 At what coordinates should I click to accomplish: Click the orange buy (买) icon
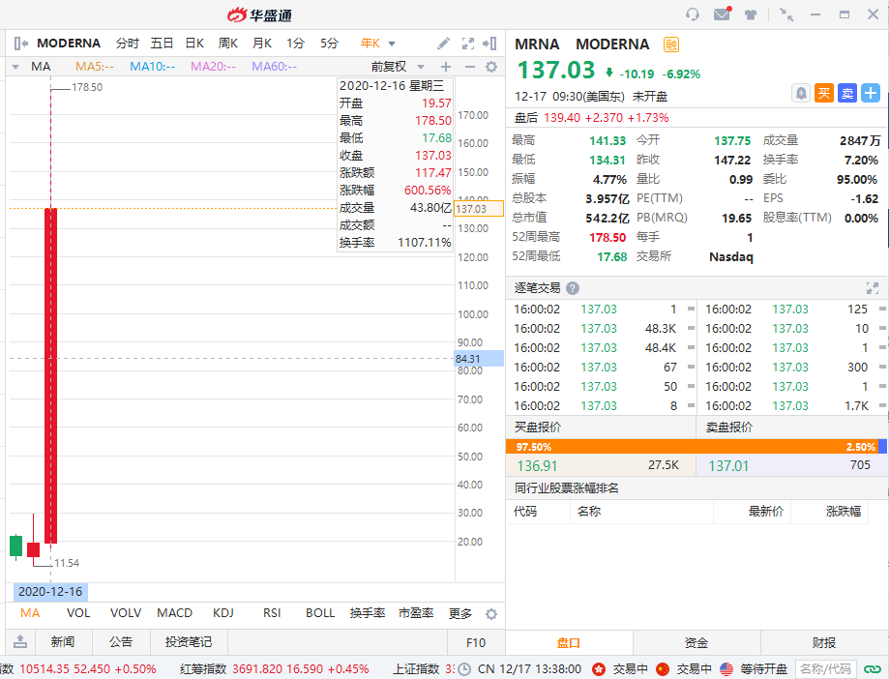(823, 93)
